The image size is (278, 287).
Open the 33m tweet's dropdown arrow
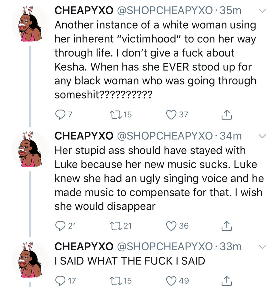(x=262, y=247)
